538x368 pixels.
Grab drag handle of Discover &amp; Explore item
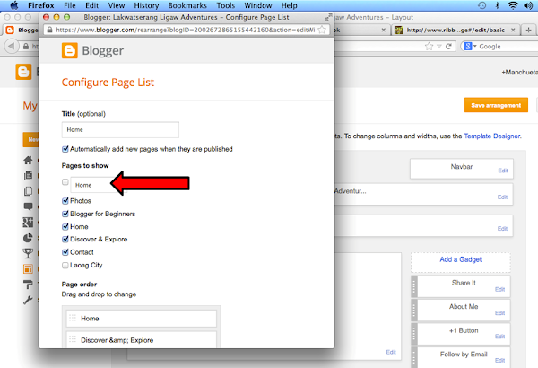click(x=73, y=339)
